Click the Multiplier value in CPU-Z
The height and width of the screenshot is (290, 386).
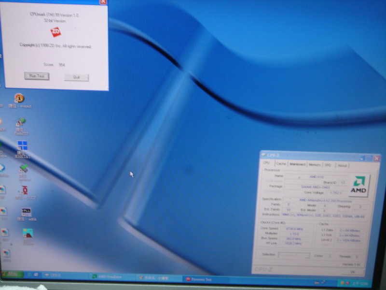pyautogui.click(x=294, y=234)
